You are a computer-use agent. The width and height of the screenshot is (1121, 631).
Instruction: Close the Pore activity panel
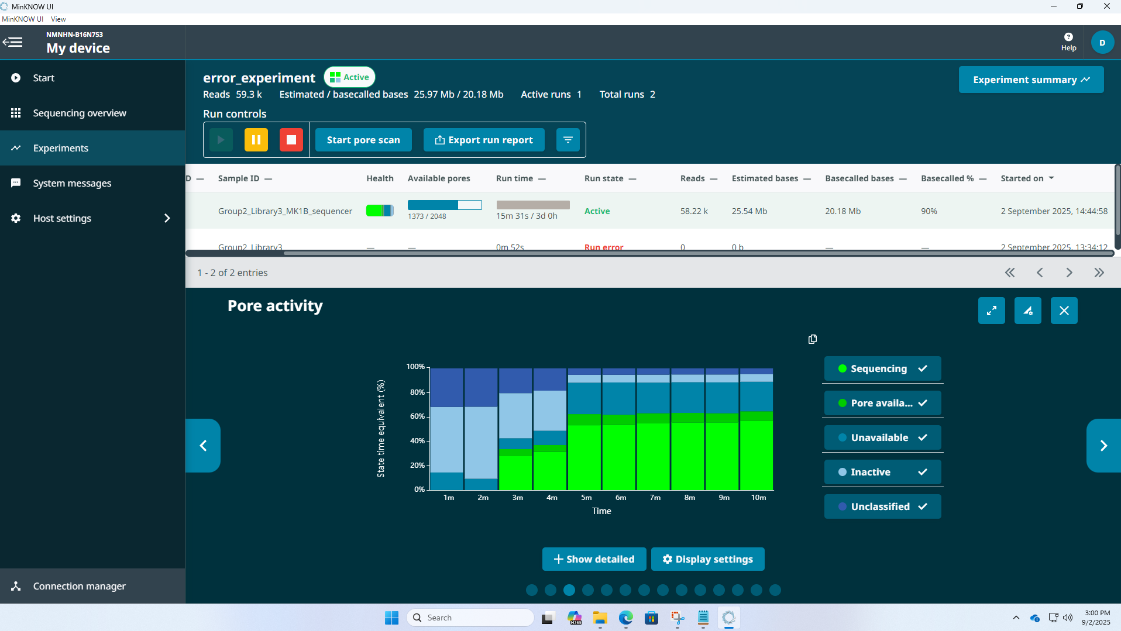(x=1064, y=311)
